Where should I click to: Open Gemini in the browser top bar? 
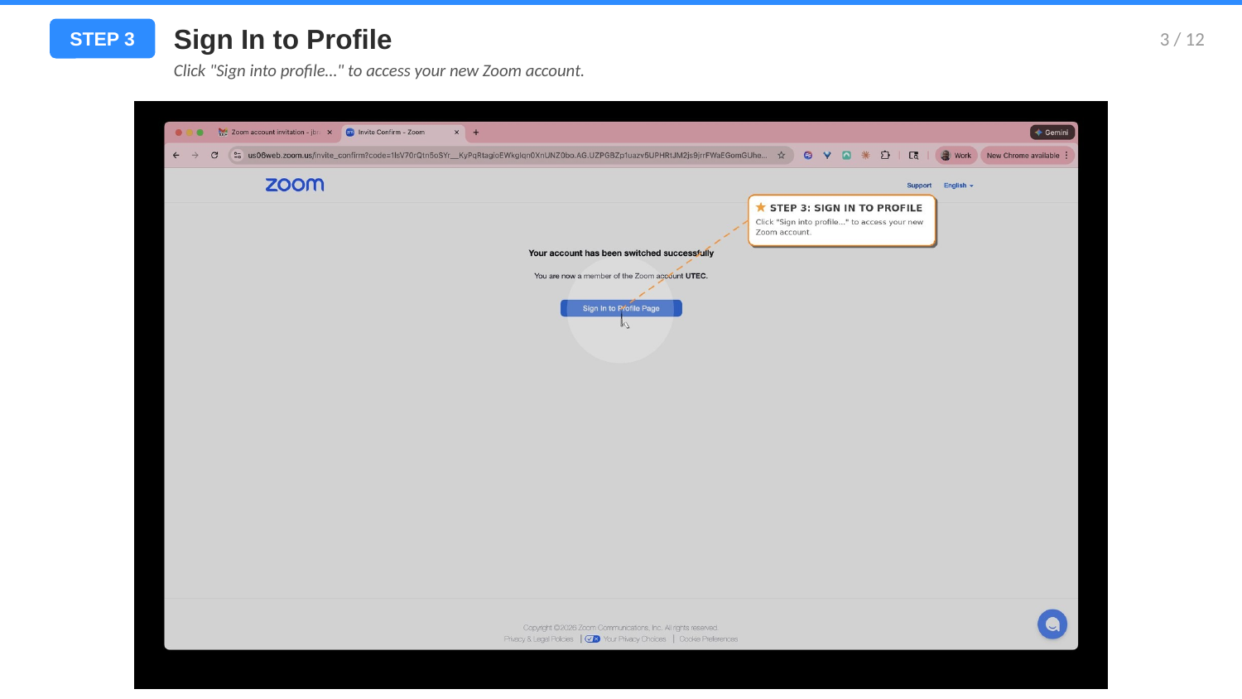pos(1052,133)
